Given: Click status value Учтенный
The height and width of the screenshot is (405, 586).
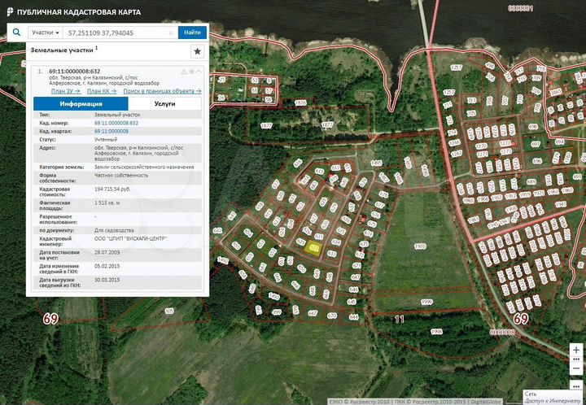Looking at the screenshot, I should [106, 140].
